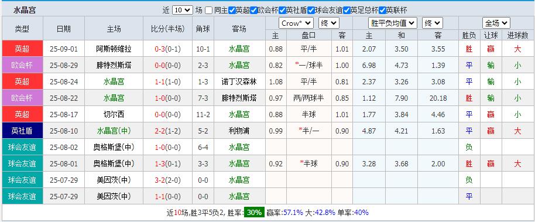Click score 0-3(0-1)

click(167, 49)
